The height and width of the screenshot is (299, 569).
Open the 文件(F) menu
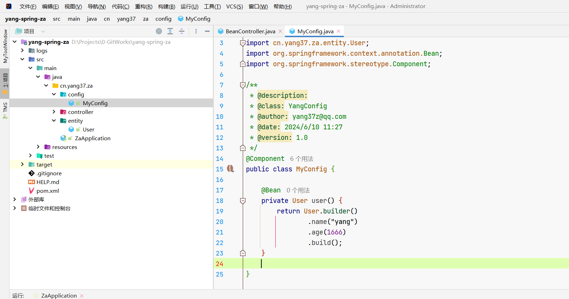pos(28,6)
